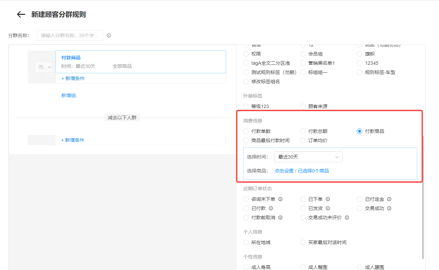Click the info icon beside 交易成功

pos(389,208)
